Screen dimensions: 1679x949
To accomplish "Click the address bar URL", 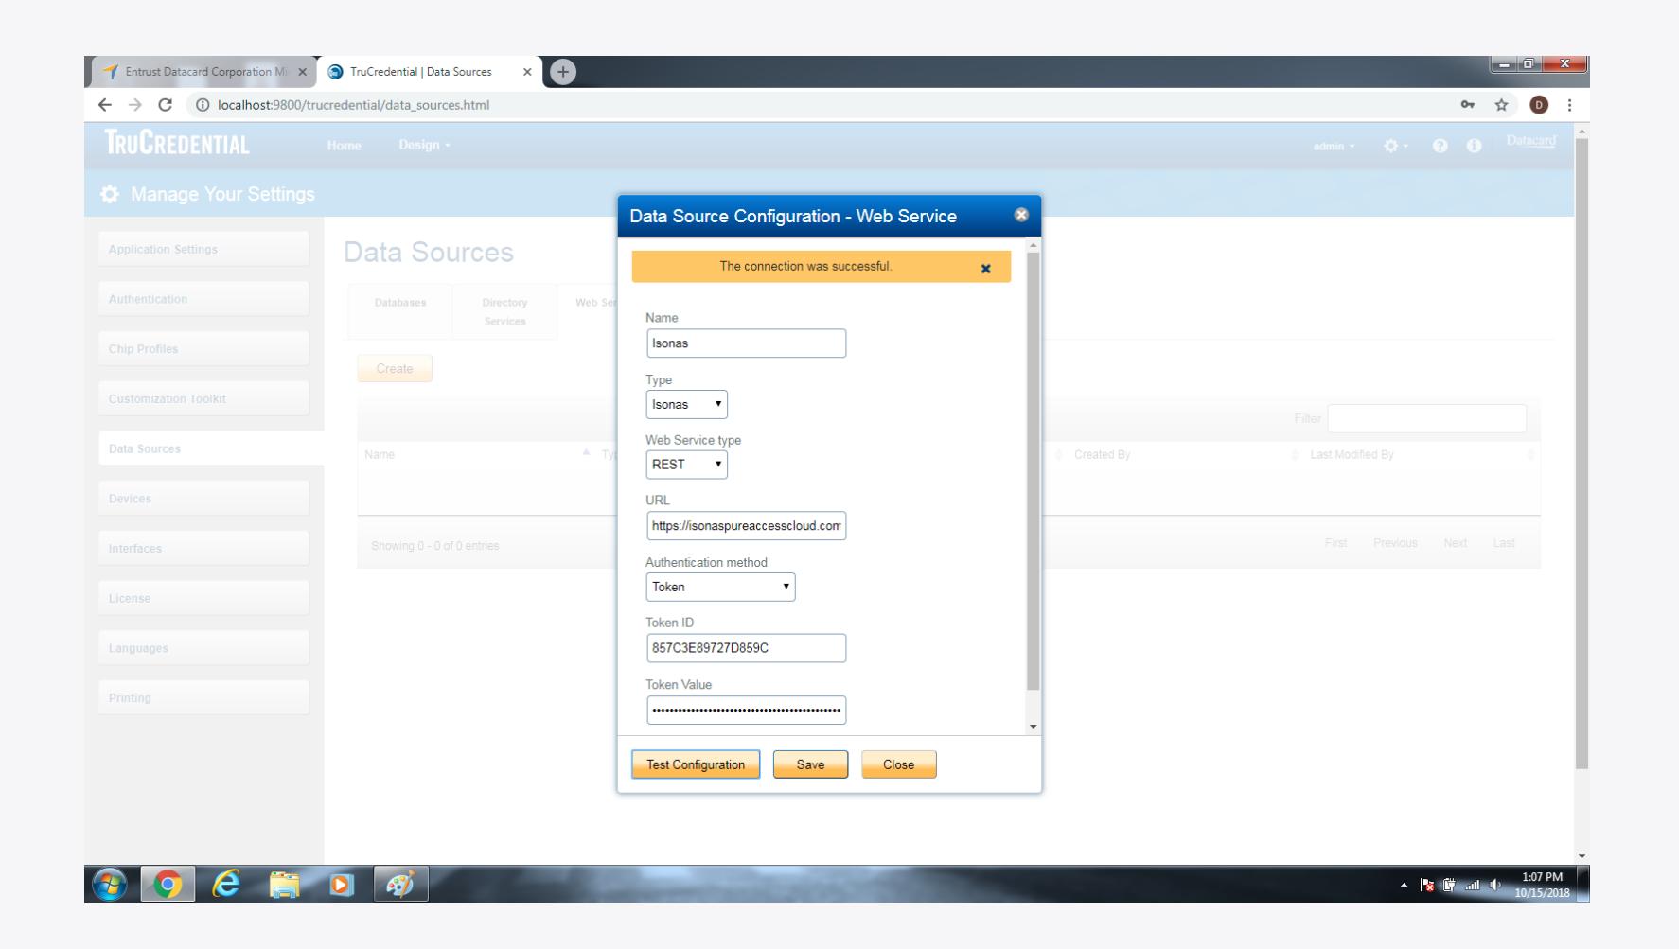I will (x=353, y=105).
